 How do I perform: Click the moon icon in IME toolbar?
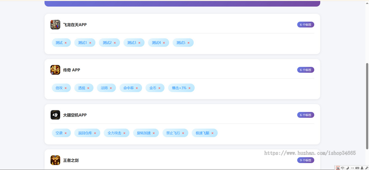click(x=347, y=168)
